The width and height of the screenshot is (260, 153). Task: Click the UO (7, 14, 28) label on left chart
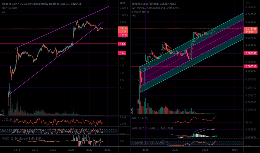[x=9, y=119]
